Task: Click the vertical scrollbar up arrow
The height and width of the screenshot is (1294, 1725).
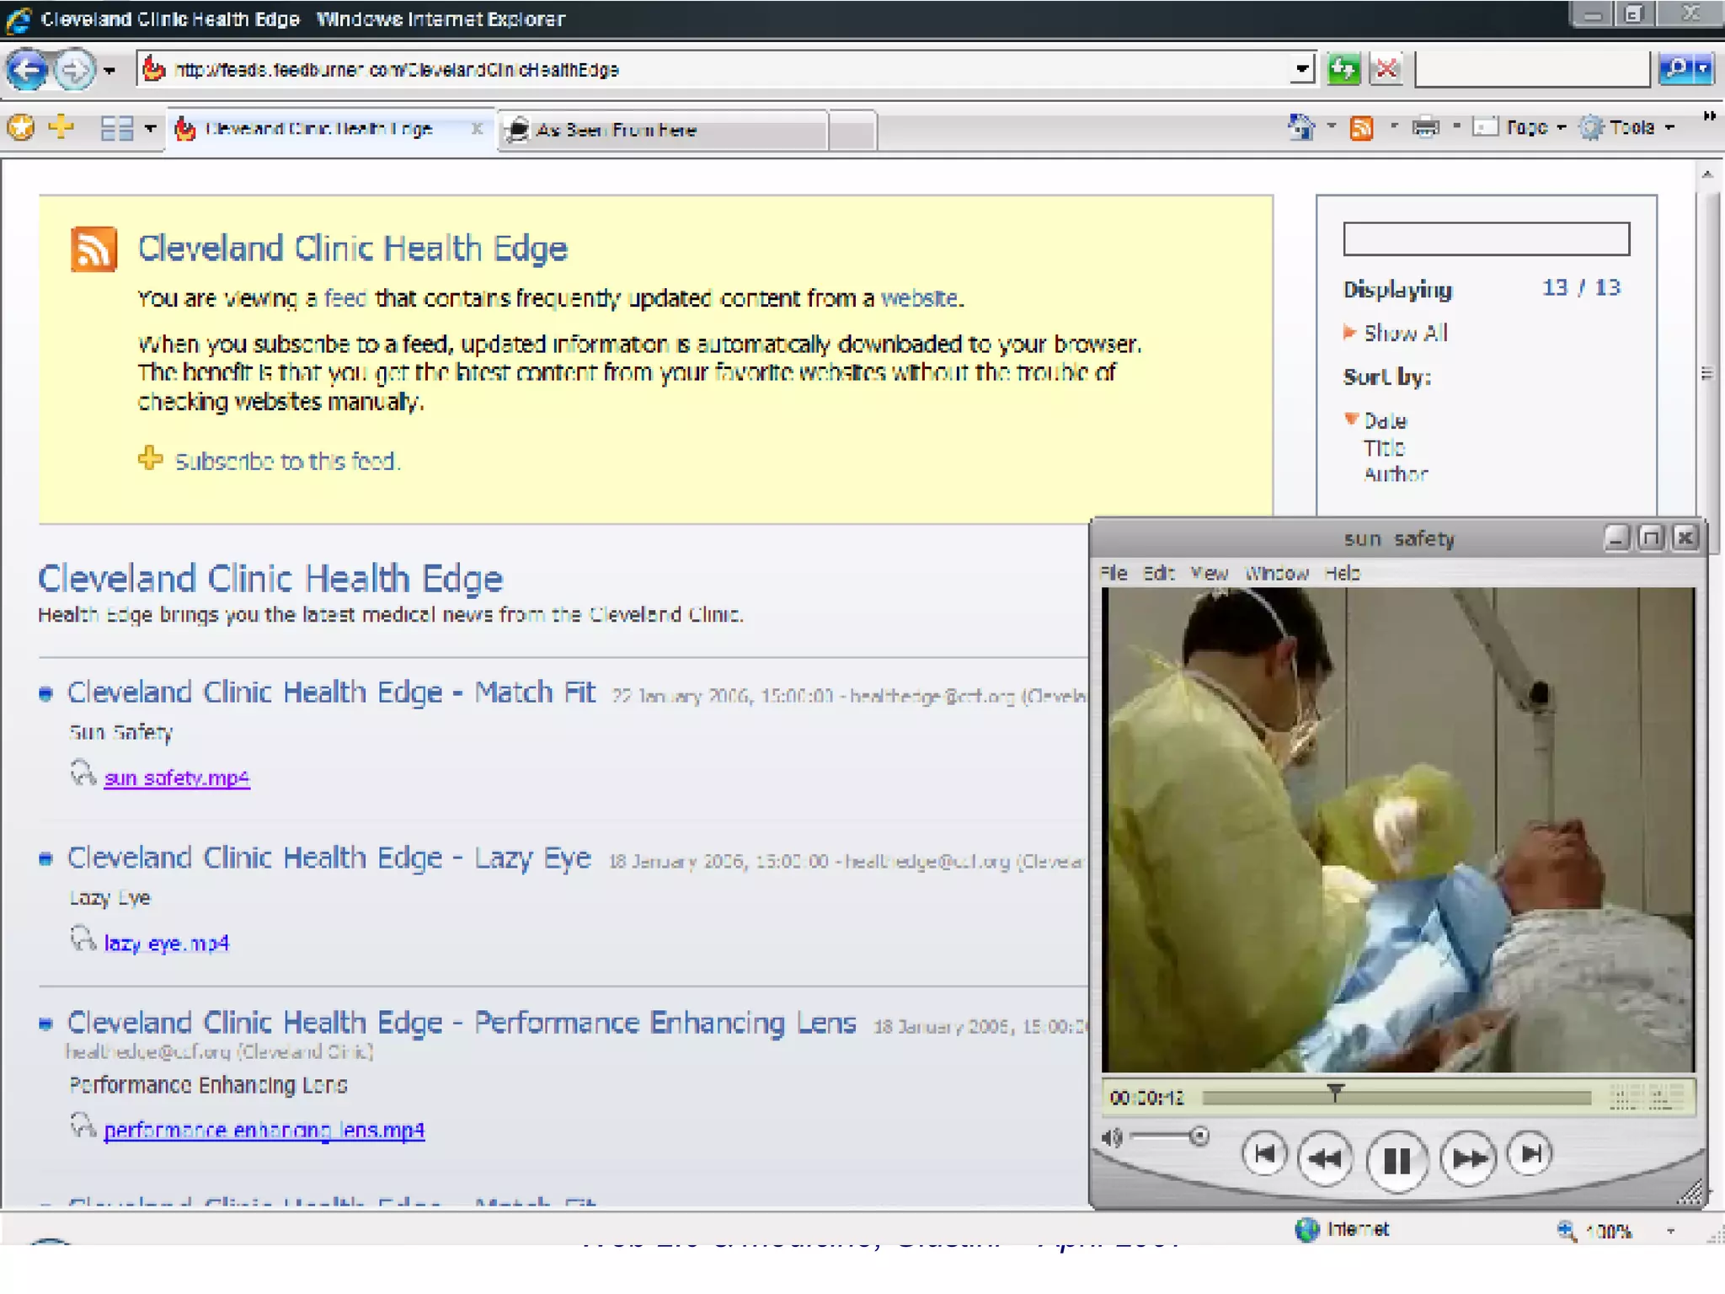Action: click(1707, 174)
